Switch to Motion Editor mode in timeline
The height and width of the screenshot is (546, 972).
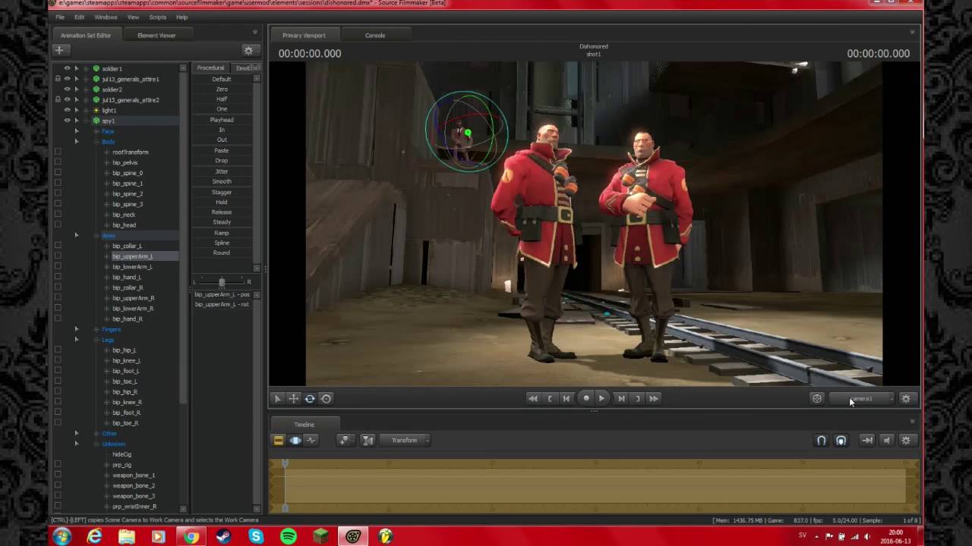(x=295, y=440)
